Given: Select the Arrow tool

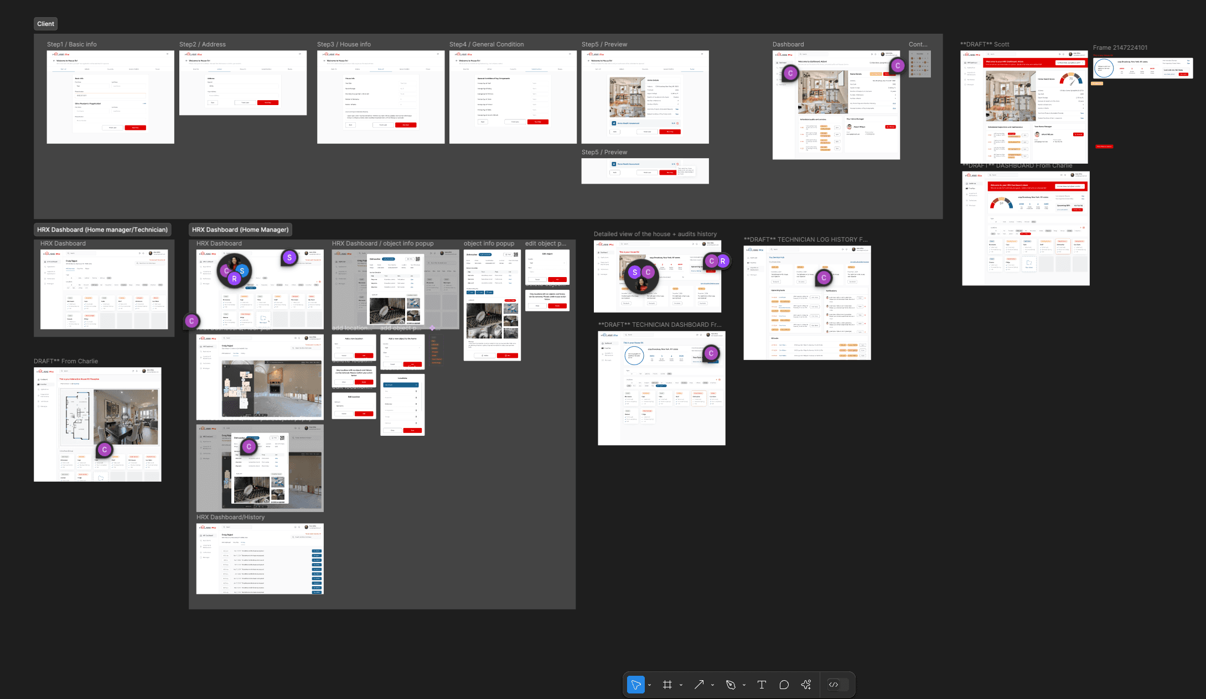Looking at the screenshot, I should coord(698,684).
